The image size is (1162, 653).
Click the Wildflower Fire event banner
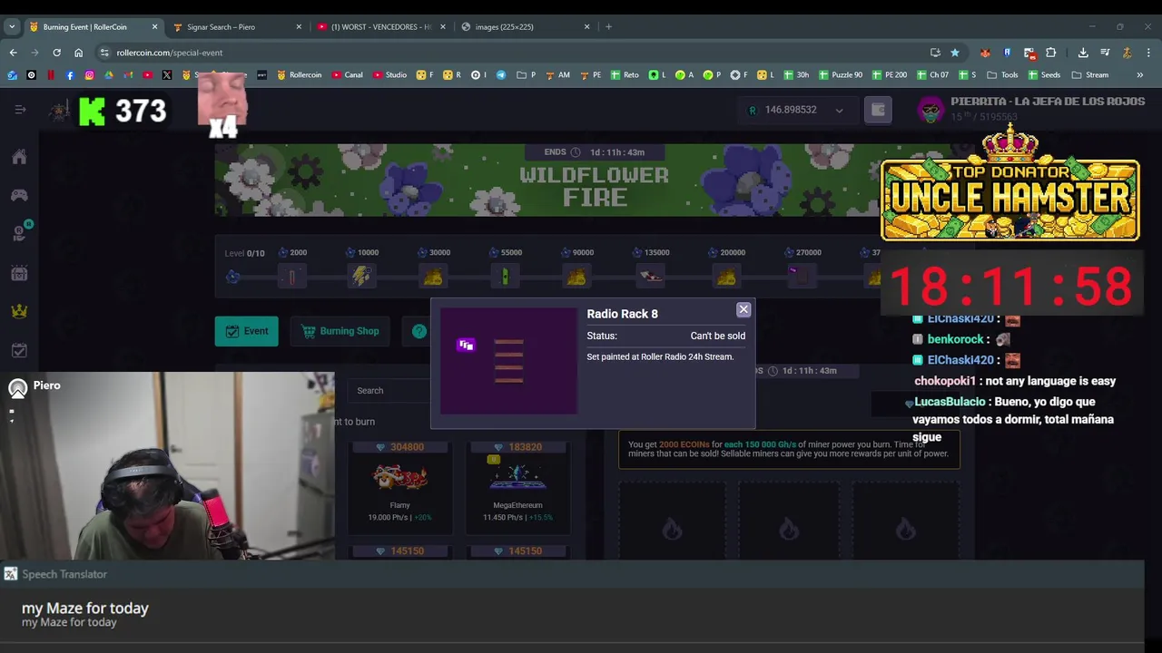coord(549,180)
